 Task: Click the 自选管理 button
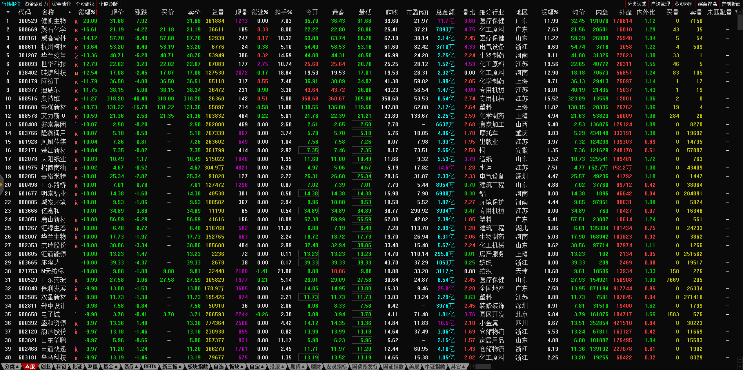point(661,4)
